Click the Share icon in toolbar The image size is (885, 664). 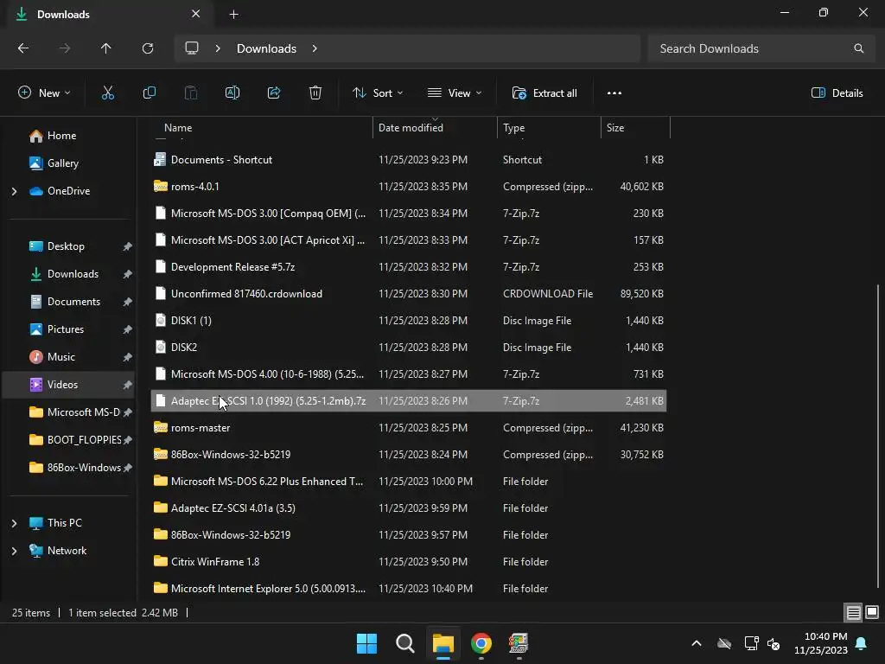(x=274, y=93)
